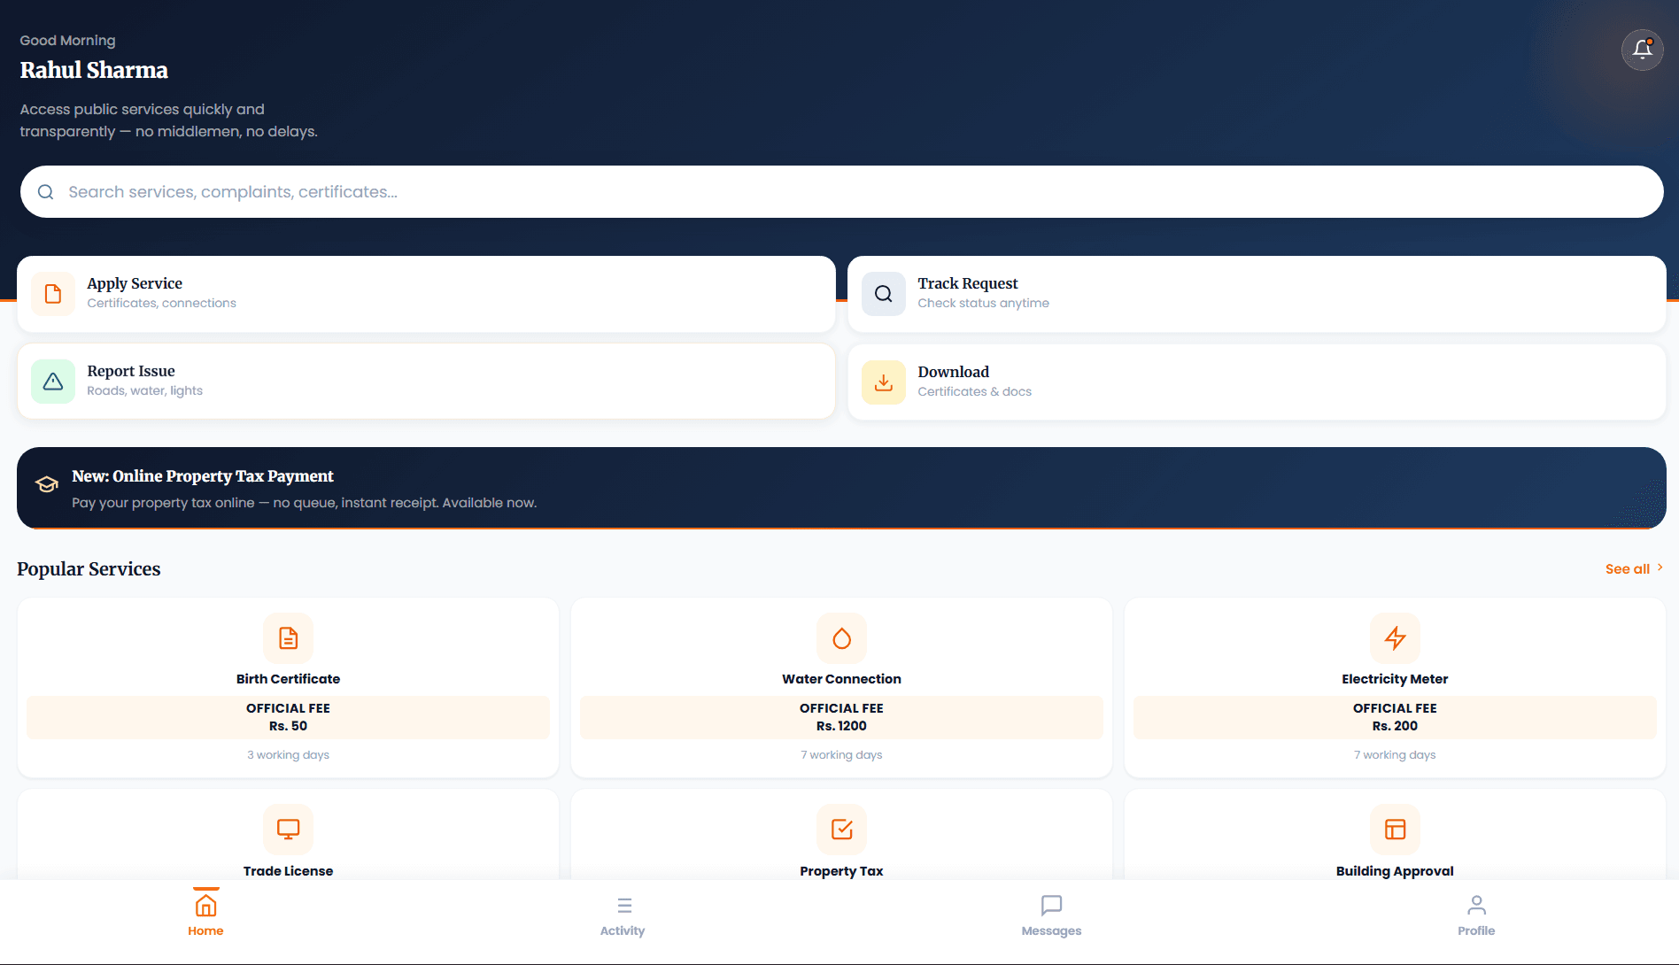Image resolution: width=1679 pixels, height=965 pixels.
Task: Click the Download arrow icon
Action: pos(884,382)
